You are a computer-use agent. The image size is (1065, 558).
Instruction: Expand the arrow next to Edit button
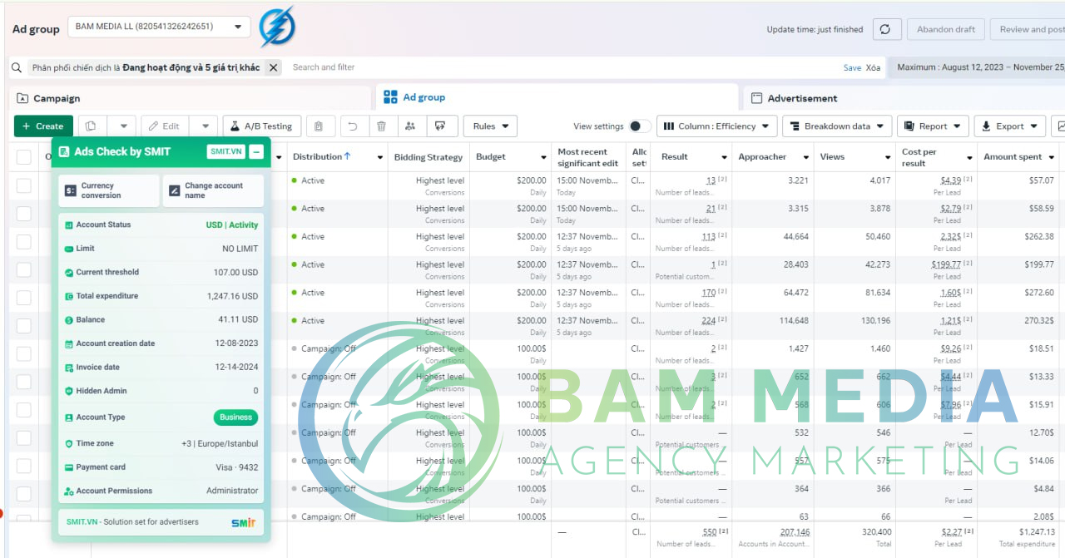tap(205, 126)
